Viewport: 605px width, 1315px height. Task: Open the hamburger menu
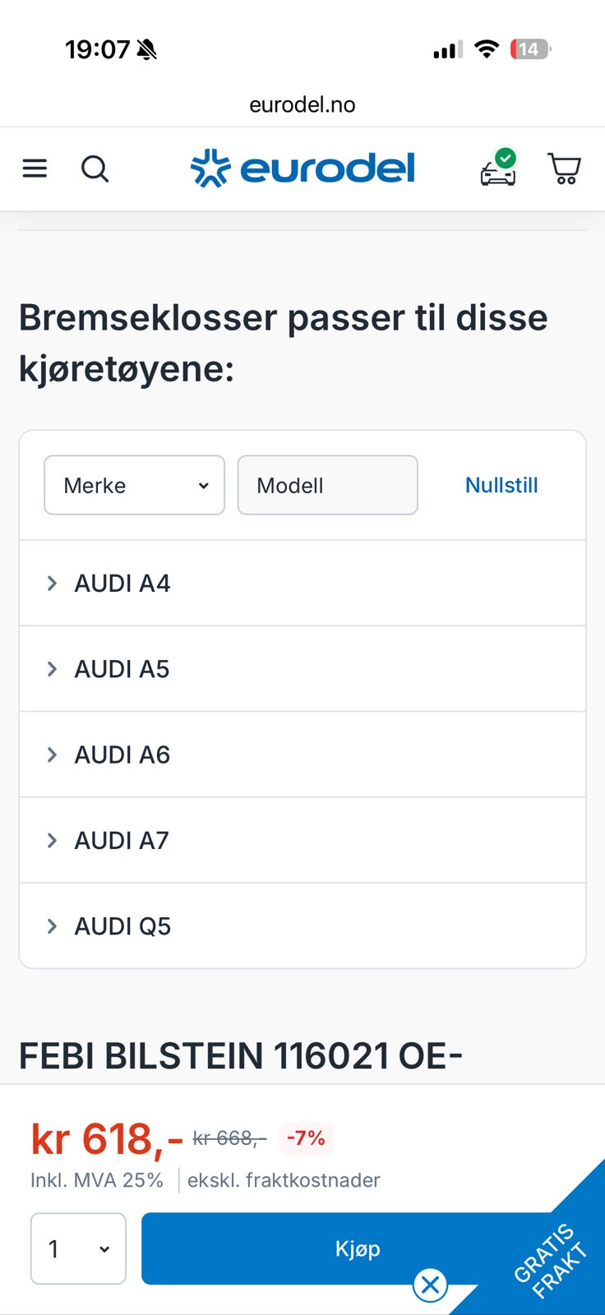[x=35, y=169]
